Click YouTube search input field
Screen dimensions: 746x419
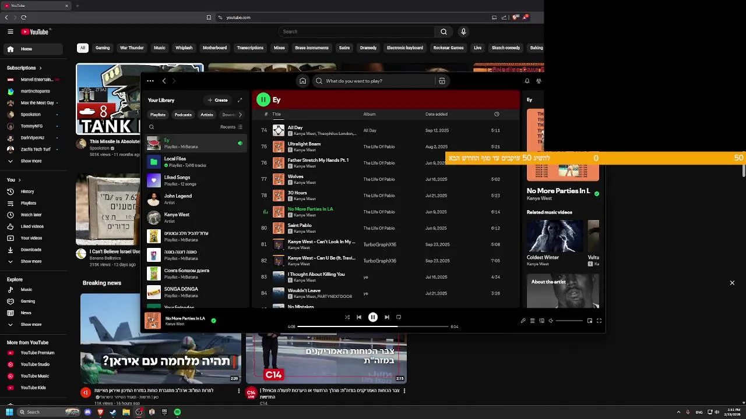click(356, 31)
